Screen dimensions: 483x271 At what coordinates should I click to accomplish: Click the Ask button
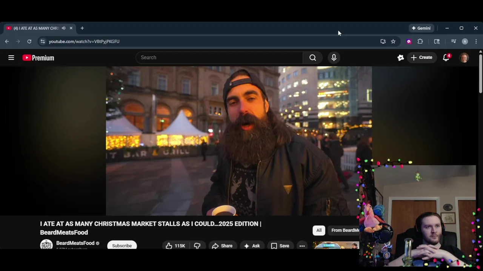pos(252,246)
